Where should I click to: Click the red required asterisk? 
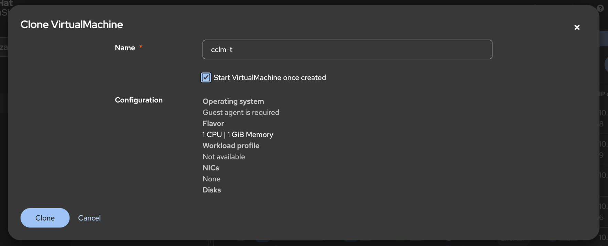coord(141,47)
